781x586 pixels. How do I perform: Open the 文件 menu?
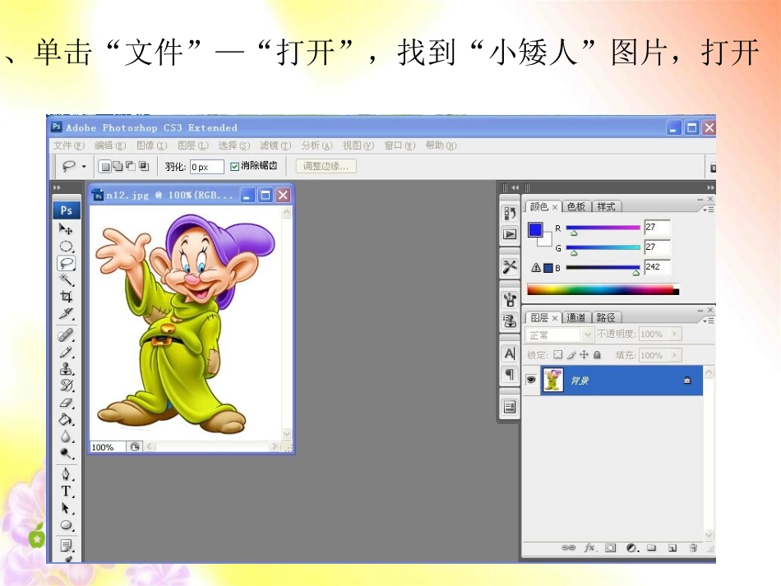69,145
